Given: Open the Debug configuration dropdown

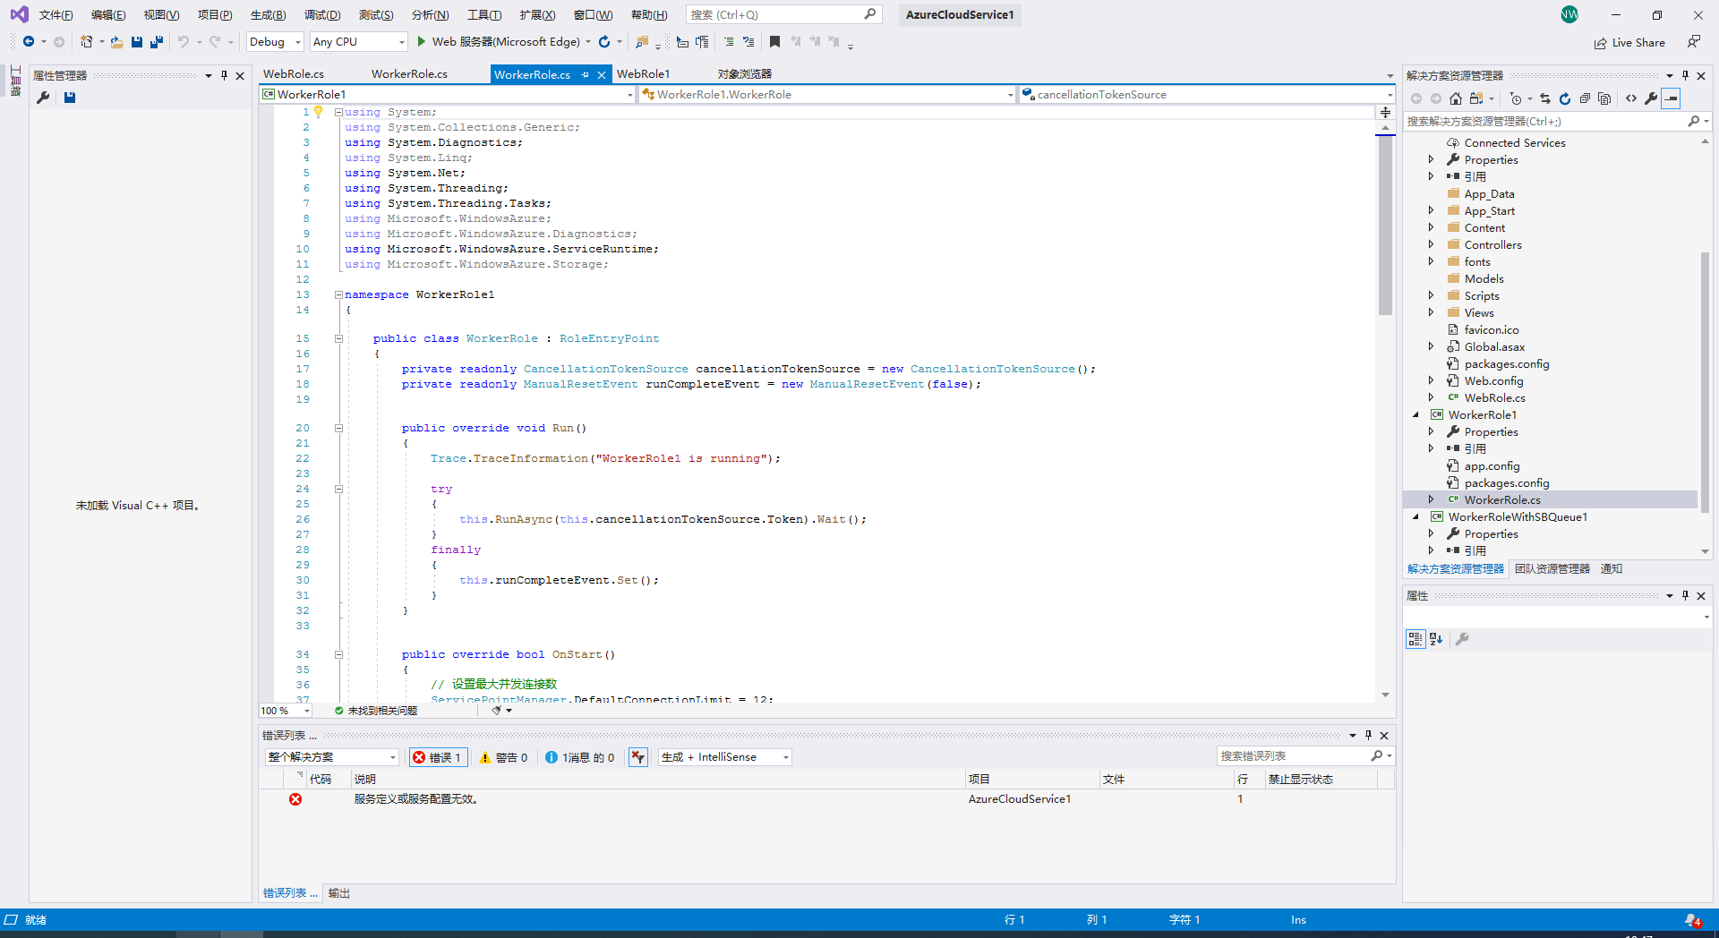Looking at the screenshot, I should click(275, 42).
